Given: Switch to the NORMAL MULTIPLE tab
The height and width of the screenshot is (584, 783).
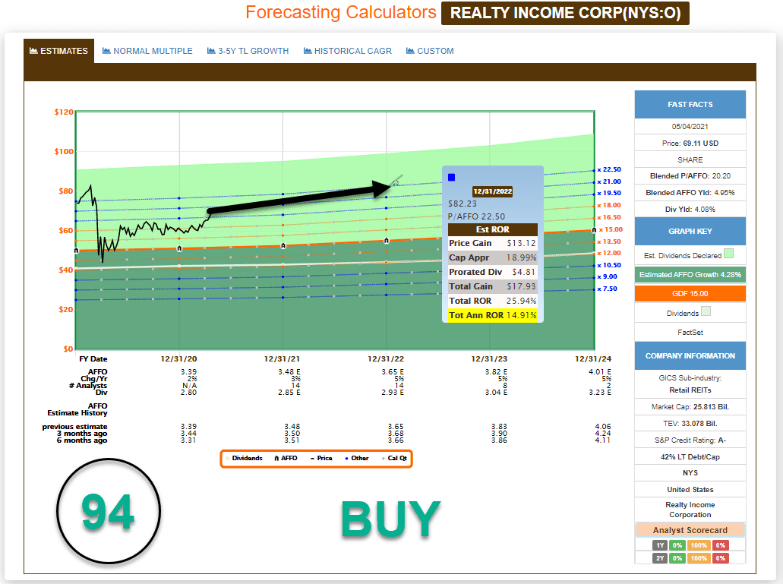Looking at the screenshot, I should [x=147, y=50].
